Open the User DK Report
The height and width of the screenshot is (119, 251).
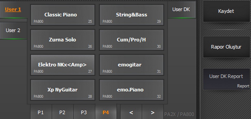(226, 79)
